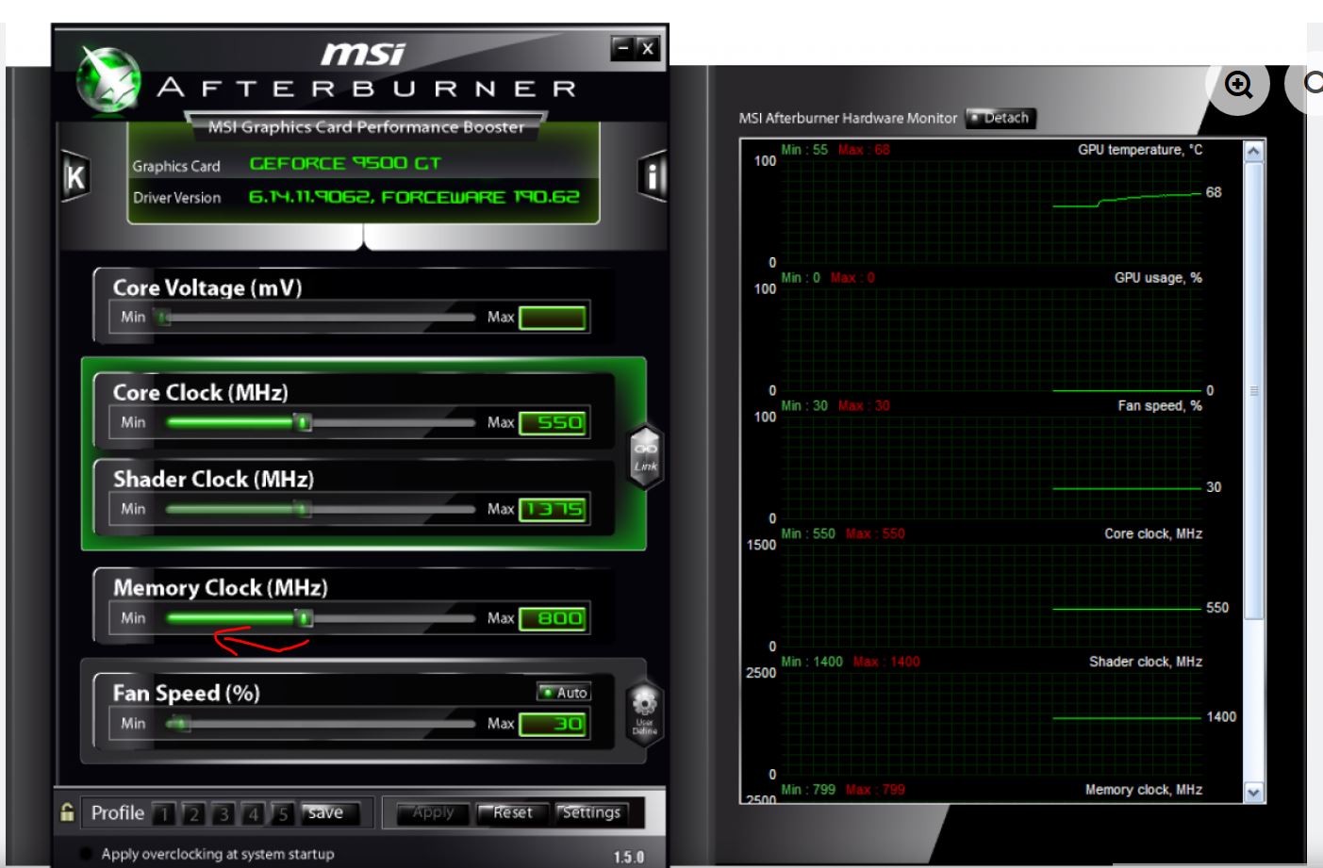Select profile slot 1
Viewport: 1323px width, 868px height.
coord(164,813)
